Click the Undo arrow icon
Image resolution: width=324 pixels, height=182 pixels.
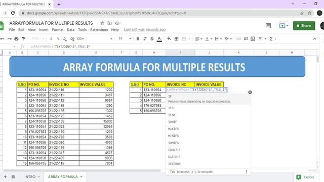coord(2,39)
